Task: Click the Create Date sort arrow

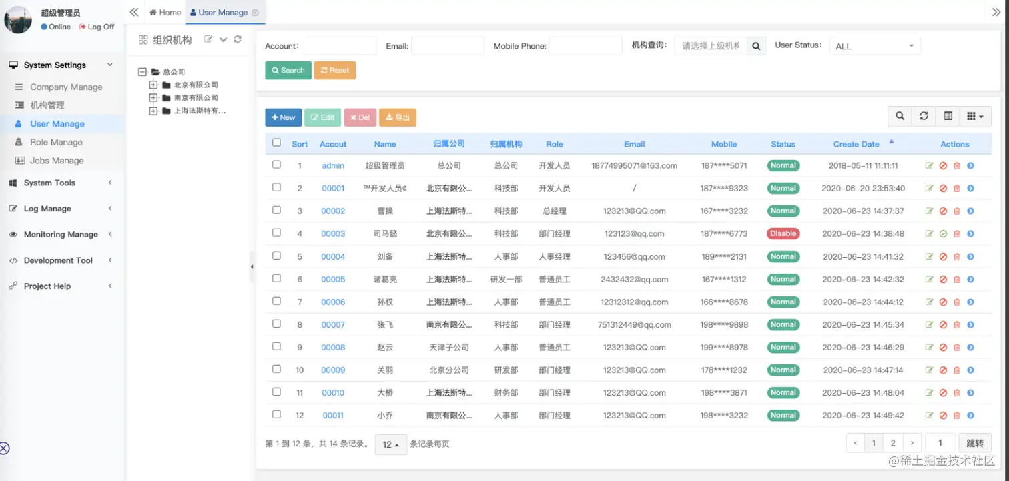Action: 891,142
